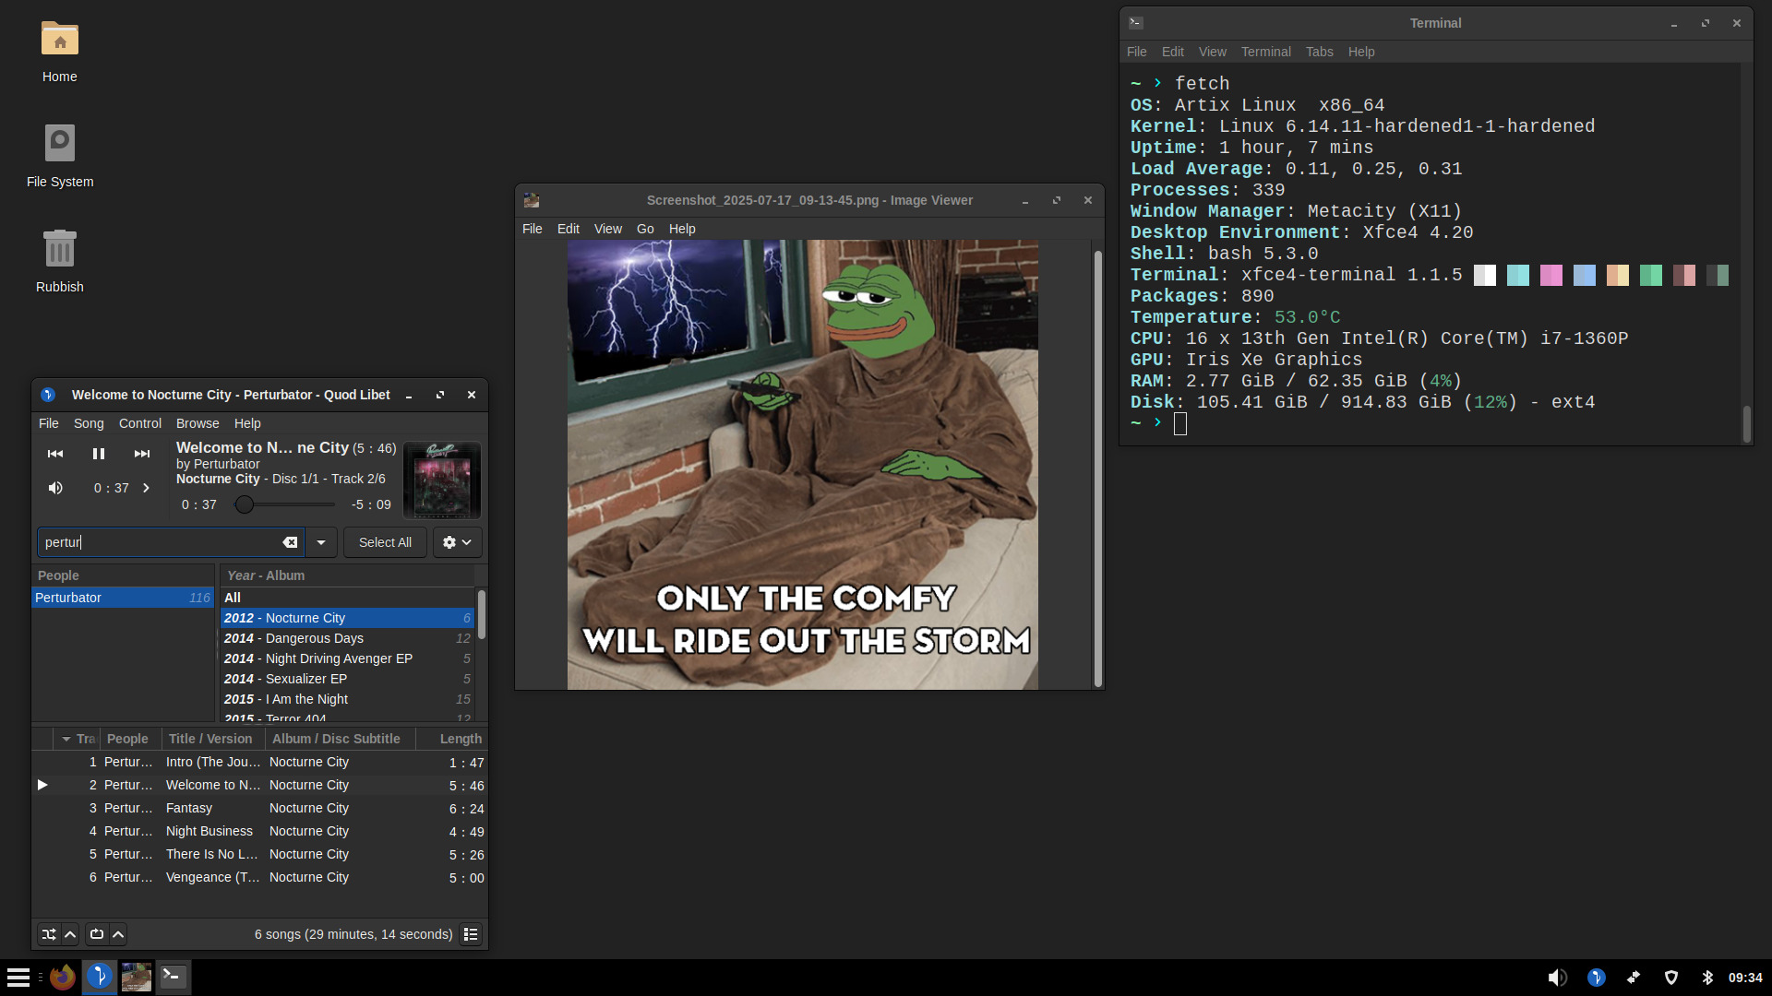Select track There Is No L...
Image resolution: width=1772 pixels, height=996 pixels.
[259, 854]
